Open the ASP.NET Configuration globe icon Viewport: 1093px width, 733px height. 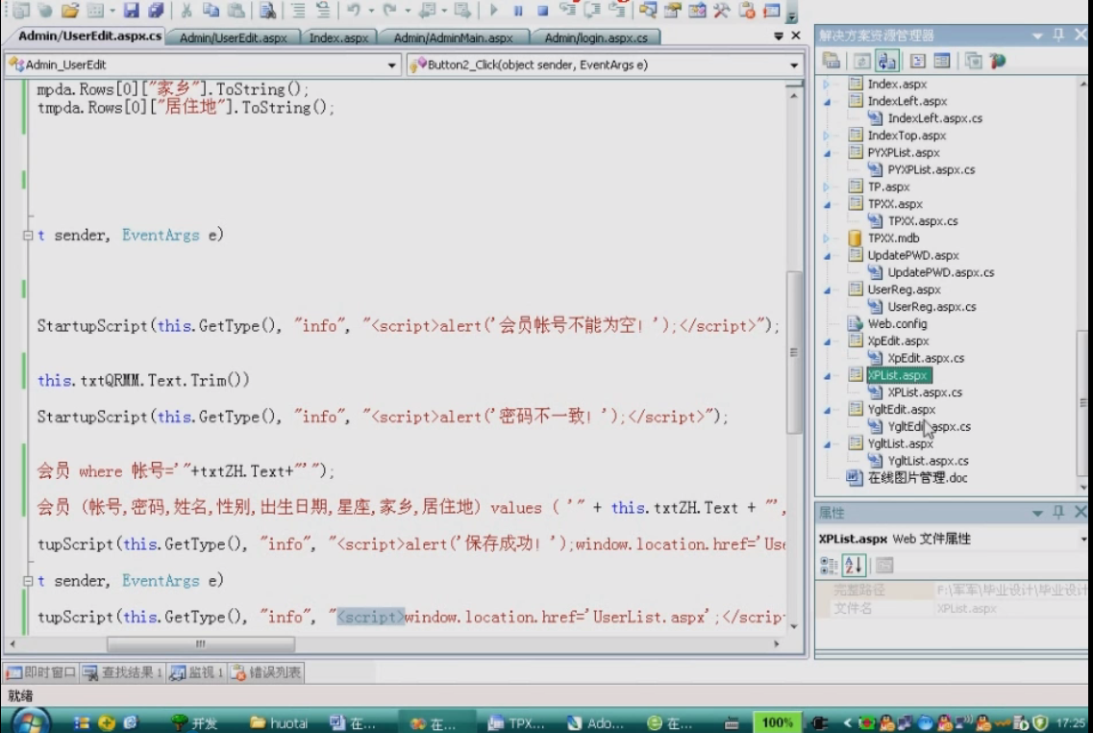click(x=998, y=62)
